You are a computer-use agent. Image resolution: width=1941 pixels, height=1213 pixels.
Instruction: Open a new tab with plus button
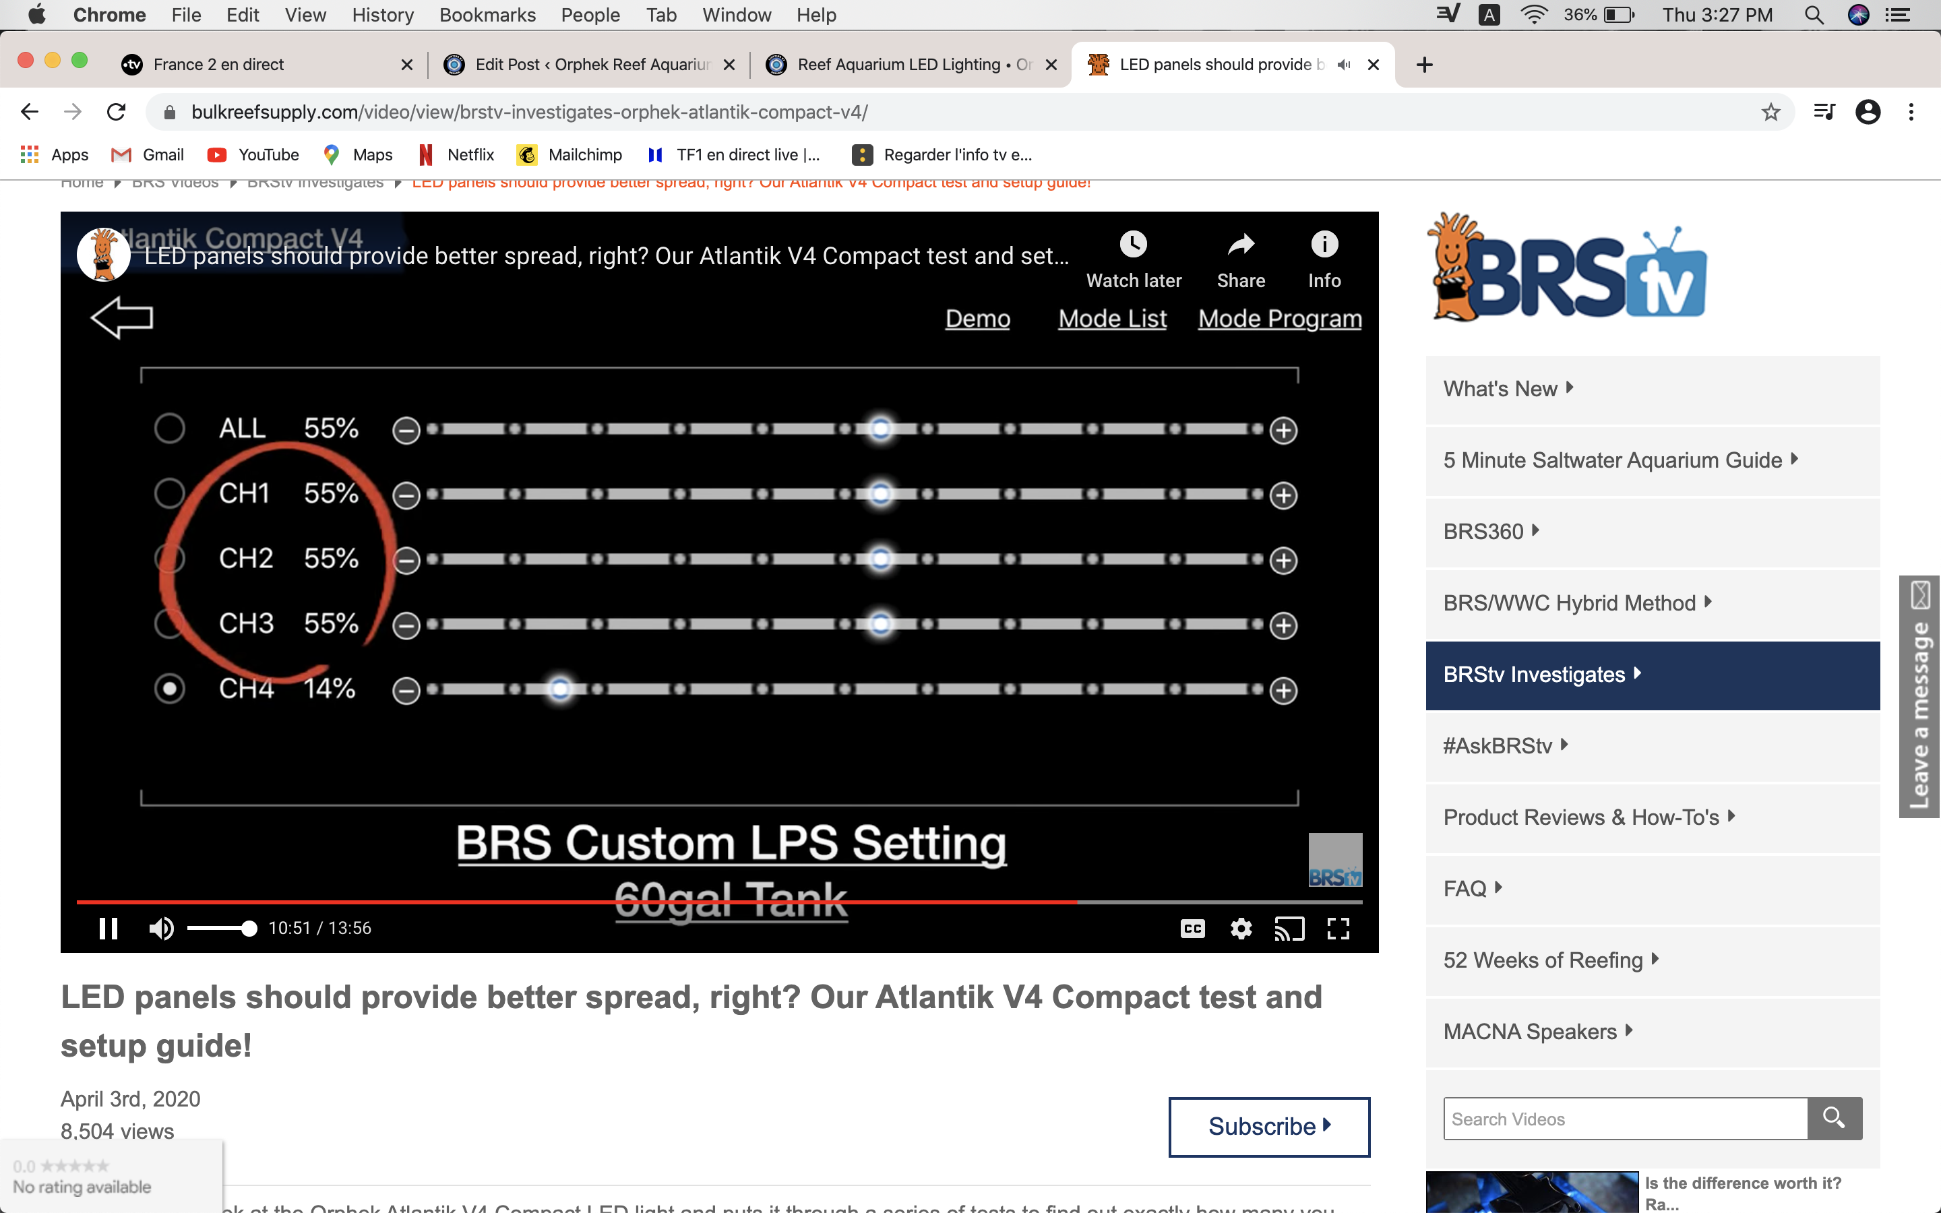point(1425,64)
